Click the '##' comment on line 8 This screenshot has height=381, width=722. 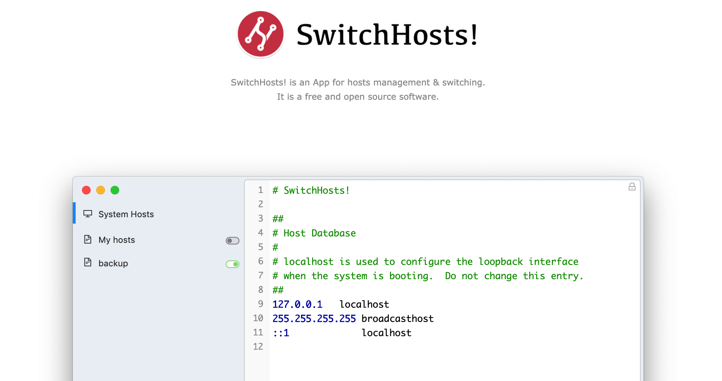(x=278, y=290)
